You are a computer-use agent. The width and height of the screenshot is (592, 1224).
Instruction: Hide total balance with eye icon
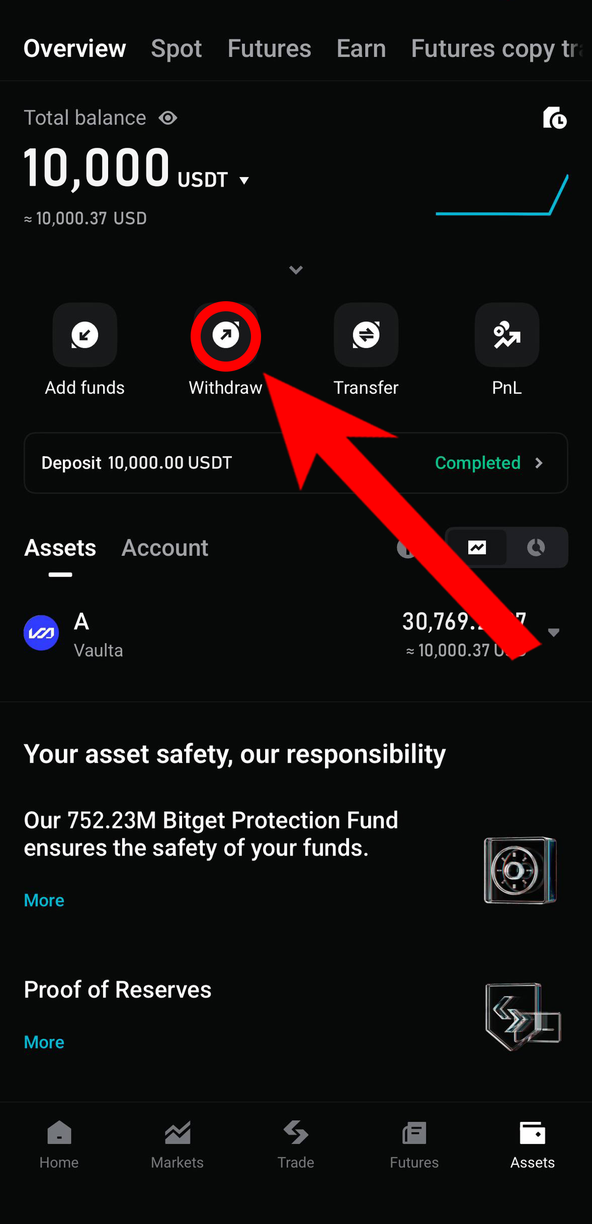tap(168, 118)
